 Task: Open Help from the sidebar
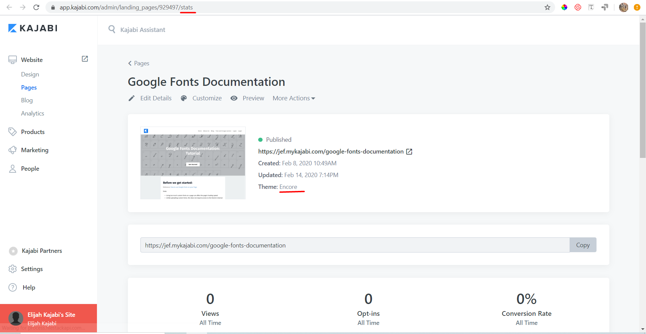[x=29, y=287]
